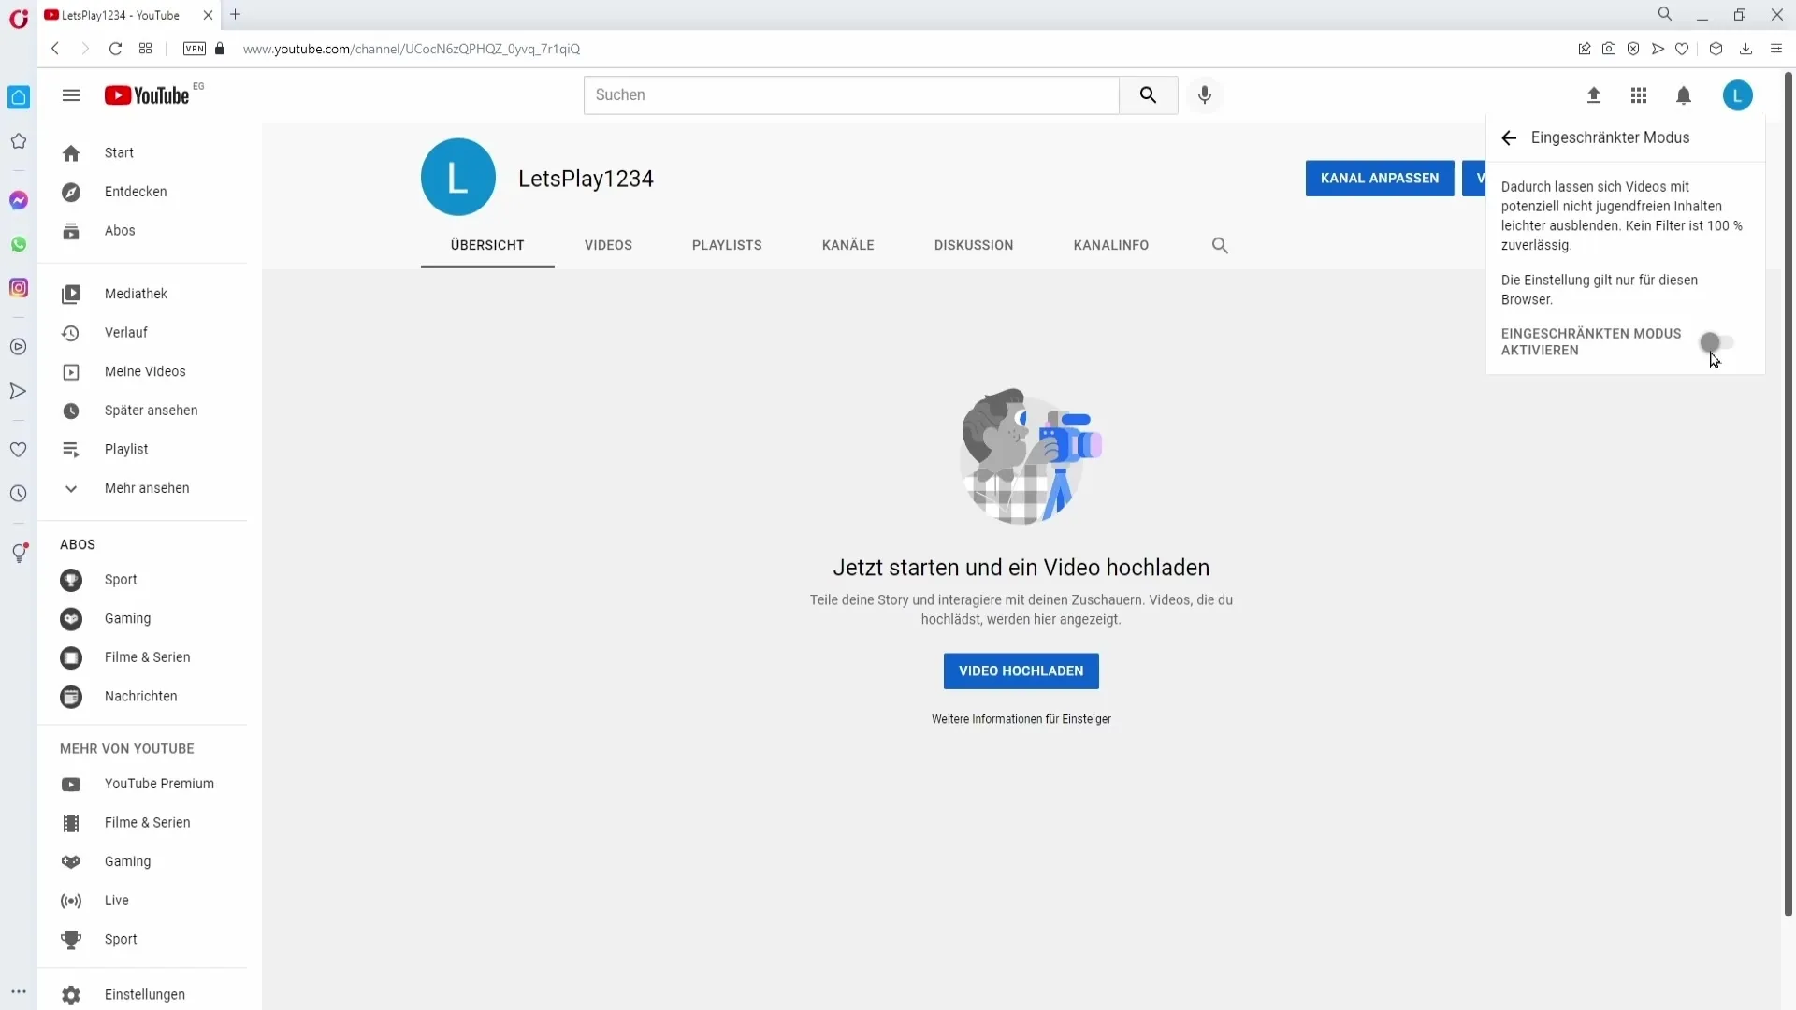Select the notifications bell icon

1684,95
